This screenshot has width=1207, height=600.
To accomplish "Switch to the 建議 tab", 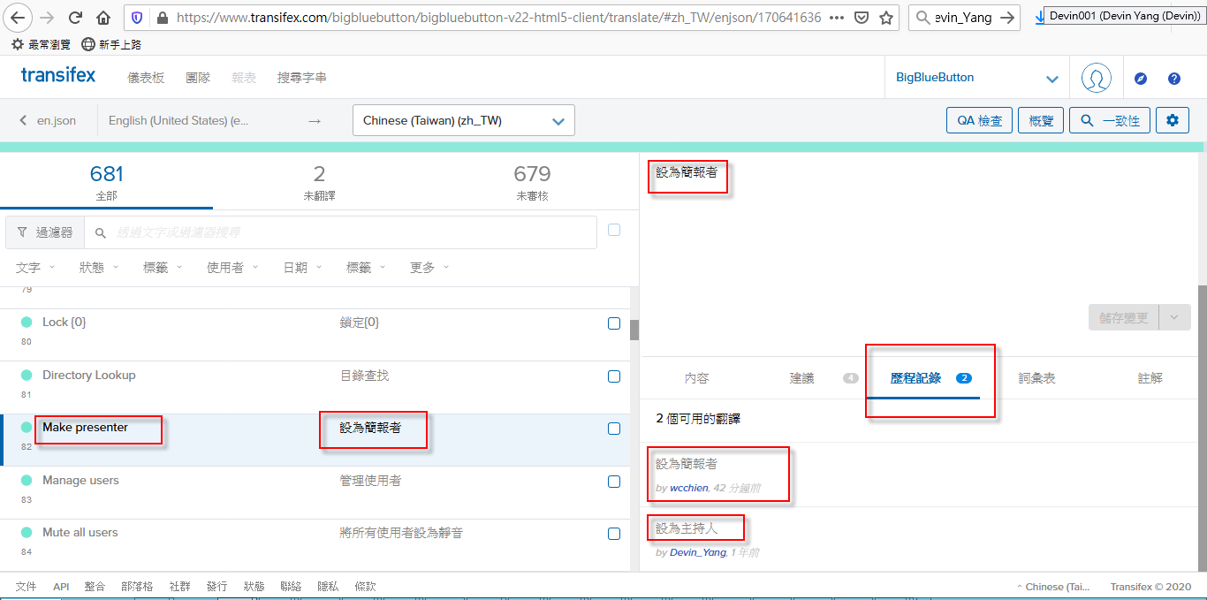I will click(x=801, y=378).
